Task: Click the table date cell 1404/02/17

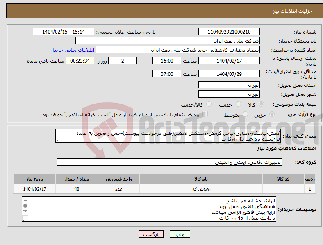Action: coord(34,189)
